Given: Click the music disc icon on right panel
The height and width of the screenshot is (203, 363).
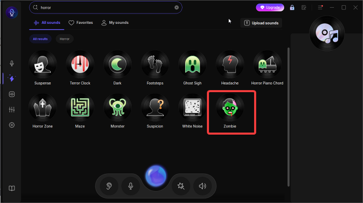Looking at the screenshot, I should (327, 33).
